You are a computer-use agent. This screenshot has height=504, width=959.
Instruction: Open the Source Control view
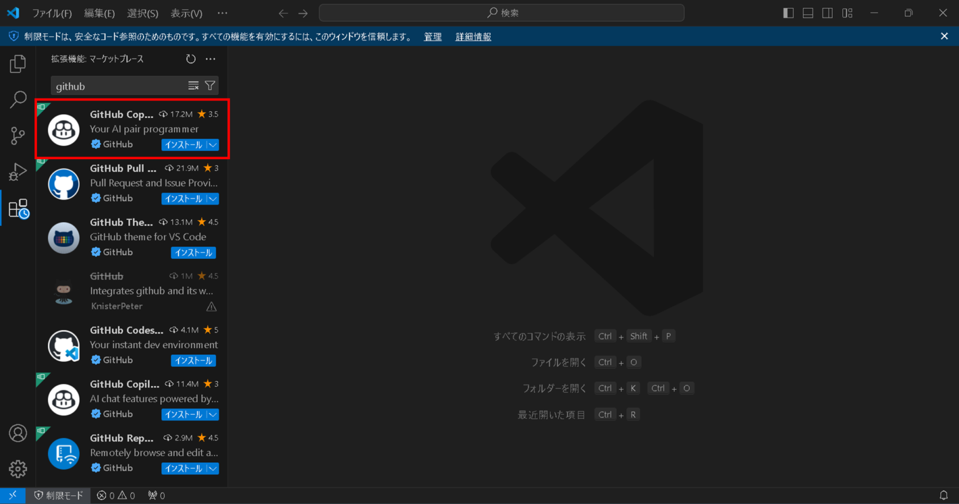point(17,135)
